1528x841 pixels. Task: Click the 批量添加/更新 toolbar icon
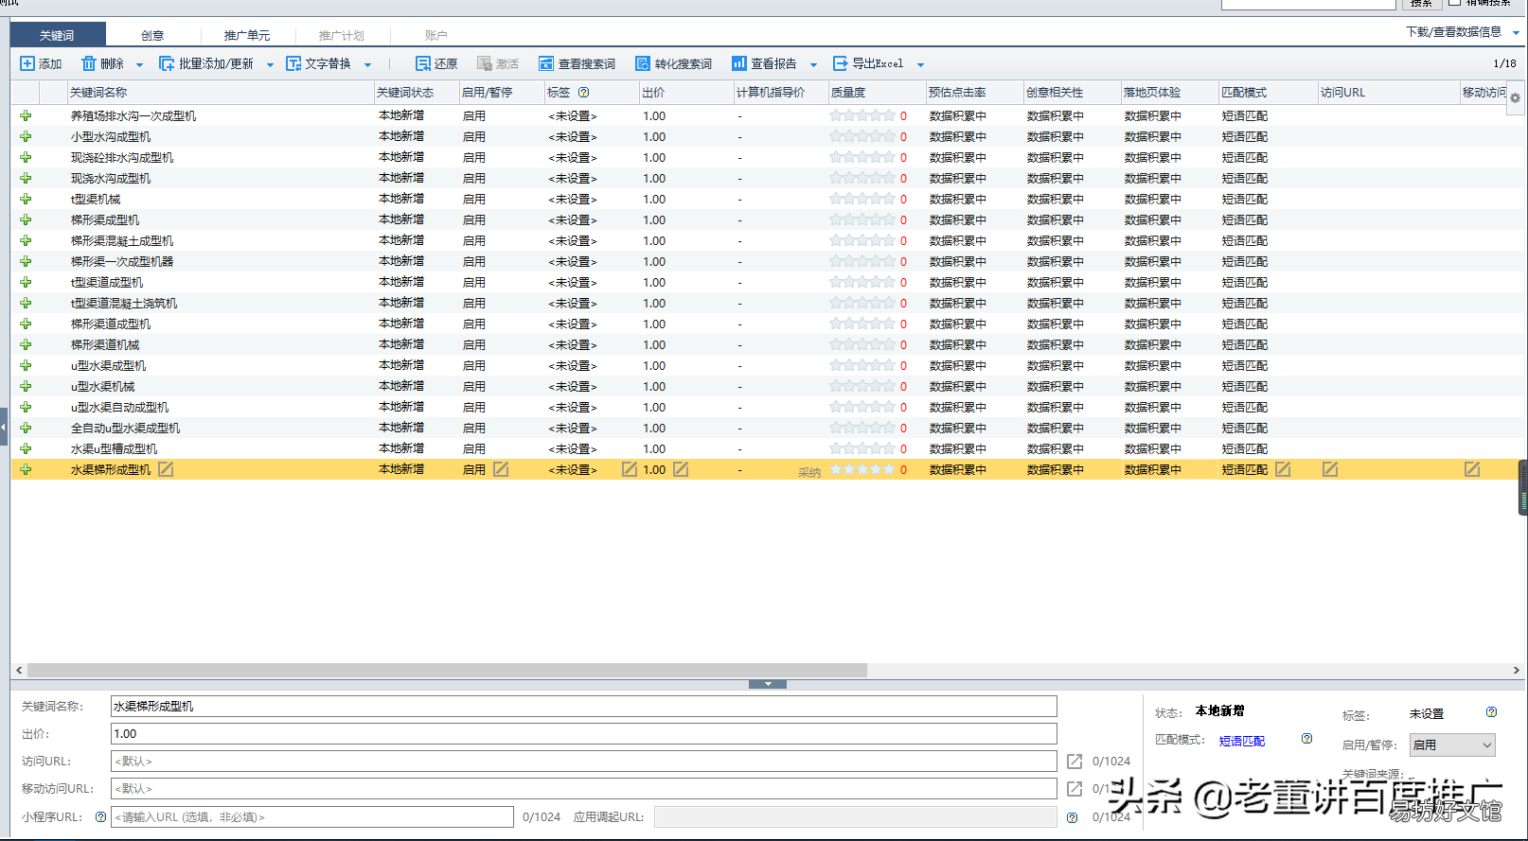point(167,63)
